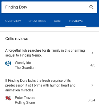The width and height of the screenshot is (100, 110).
Task: Expand the Guardian review chevron
Action: [92, 53]
